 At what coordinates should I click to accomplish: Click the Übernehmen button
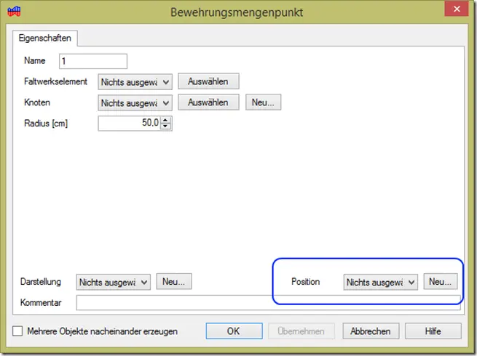pos(301,331)
